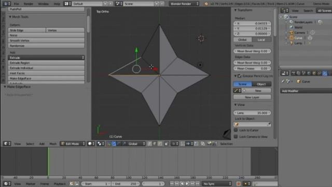Open the No Sync dropdown
This screenshot has height=187, width=332.
pos(217,183)
